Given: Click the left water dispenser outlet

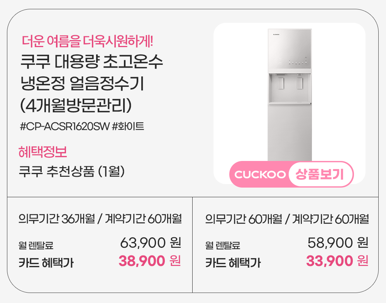Looking at the screenshot, I should click(281, 83).
